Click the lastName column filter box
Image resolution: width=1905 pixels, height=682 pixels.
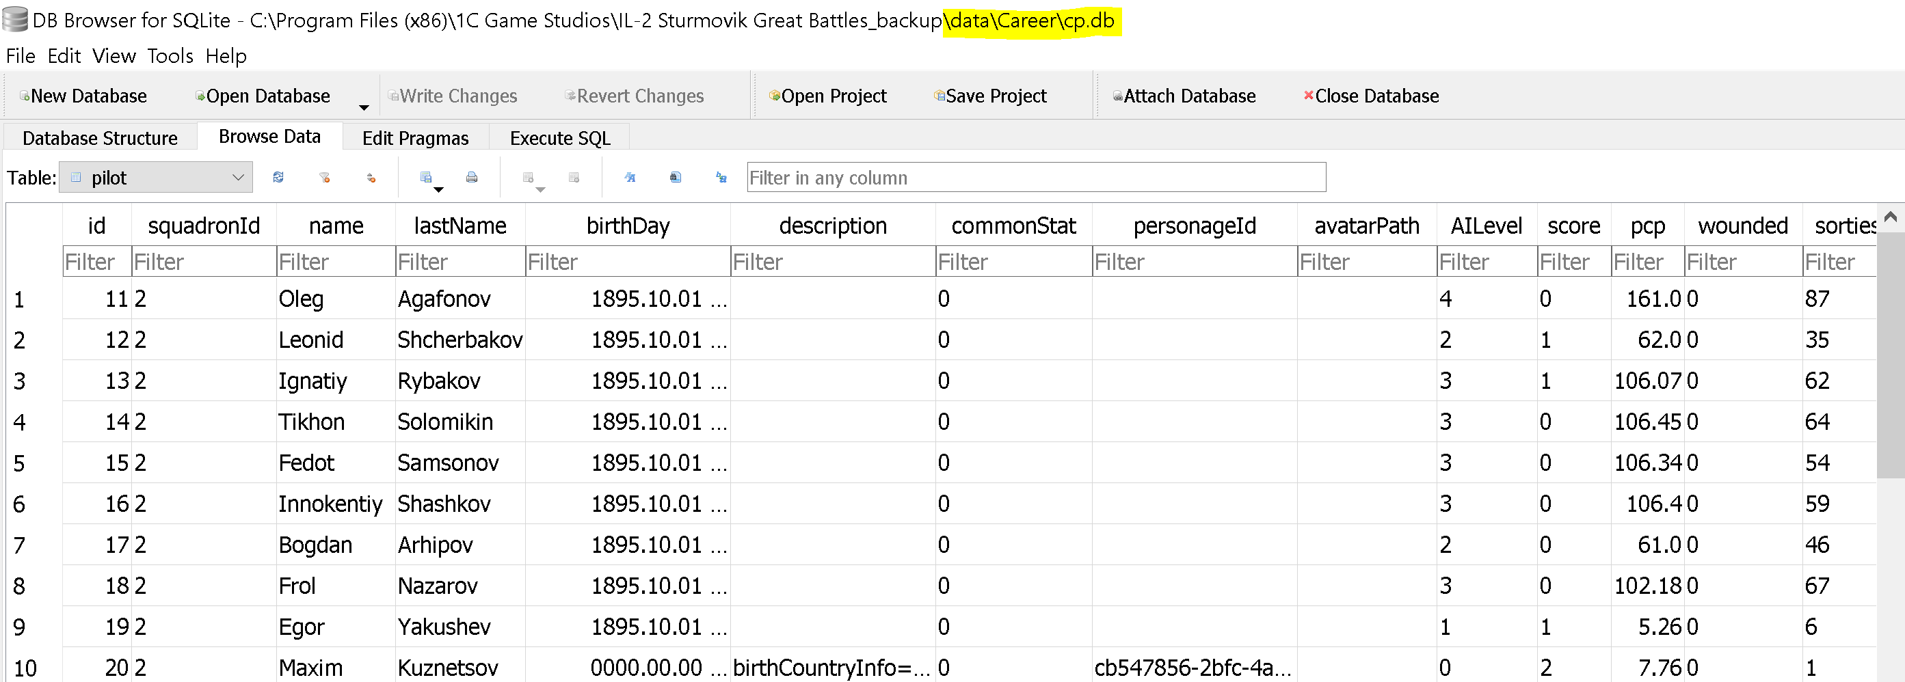[x=460, y=262]
